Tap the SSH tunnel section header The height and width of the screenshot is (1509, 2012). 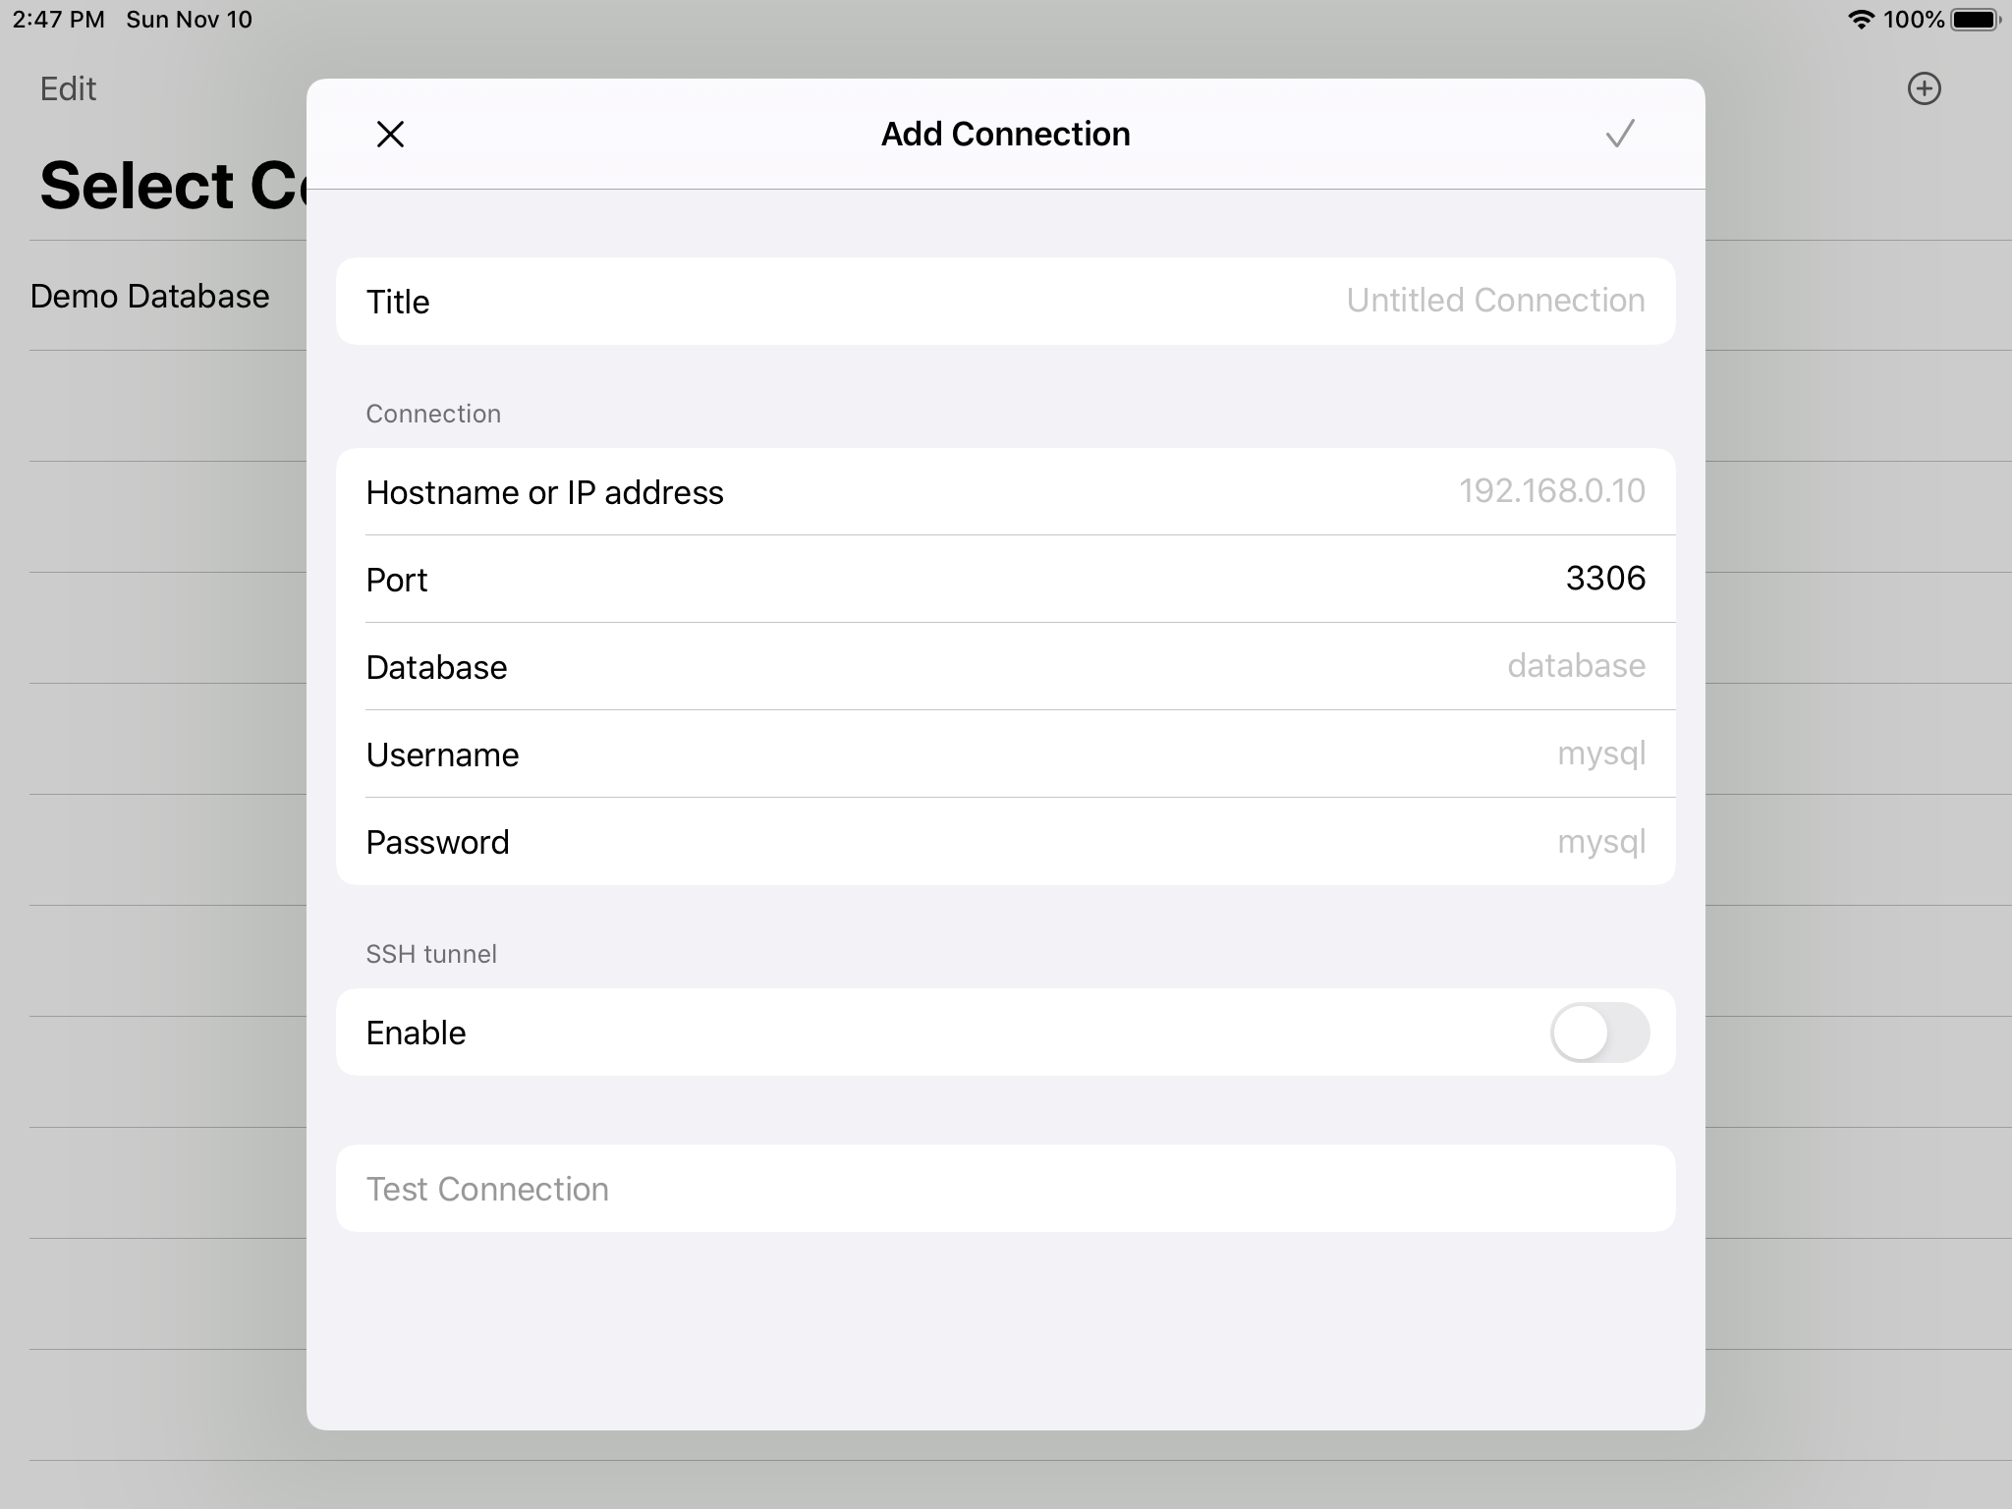pyautogui.click(x=431, y=954)
